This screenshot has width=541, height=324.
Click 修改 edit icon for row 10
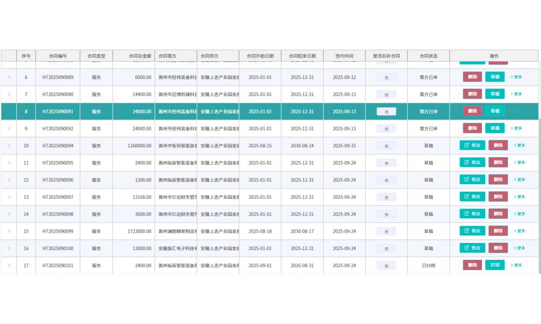pyautogui.click(x=466, y=145)
